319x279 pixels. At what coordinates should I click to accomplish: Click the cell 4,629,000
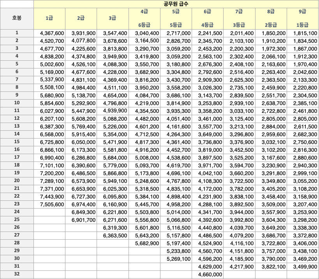(208, 267)
